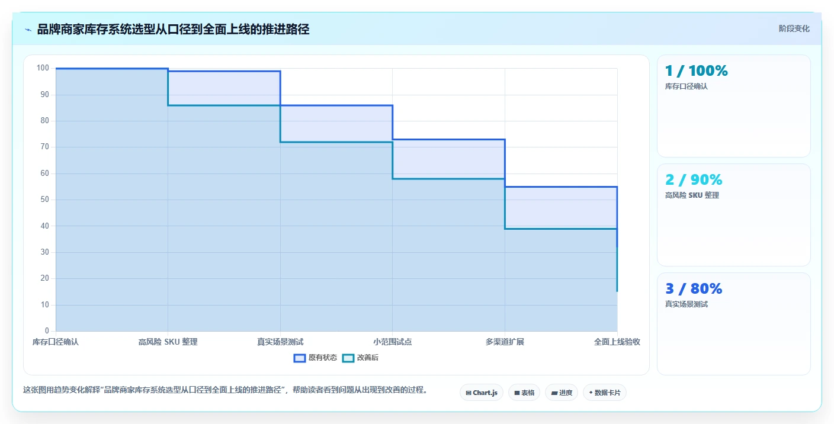Click the icon inside the 数据卡片 tag
Viewport: 834px width, 424px height.
click(x=591, y=393)
